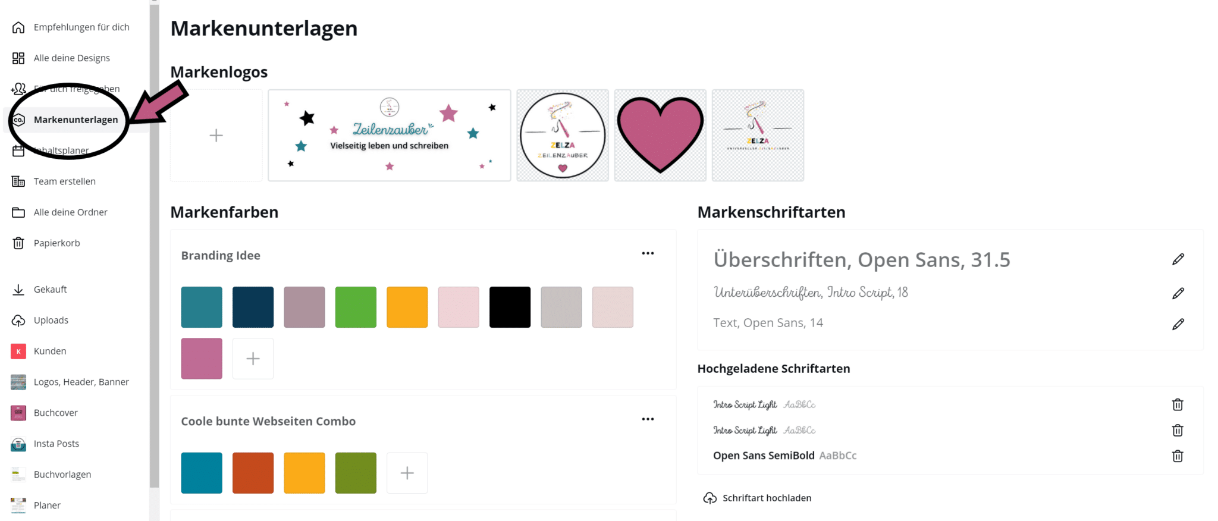The height and width of the screenshot is (521, 1218).
Task: Open Branding Idee palette options menu
Action: coord(648,253)
